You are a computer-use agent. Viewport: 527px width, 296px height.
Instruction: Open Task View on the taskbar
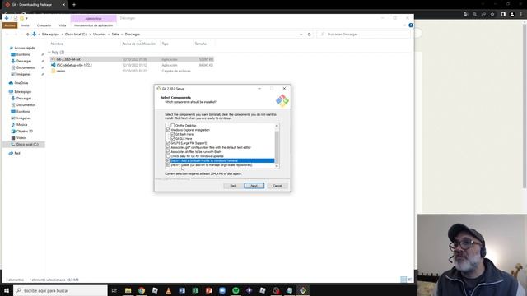pos(114,290)
